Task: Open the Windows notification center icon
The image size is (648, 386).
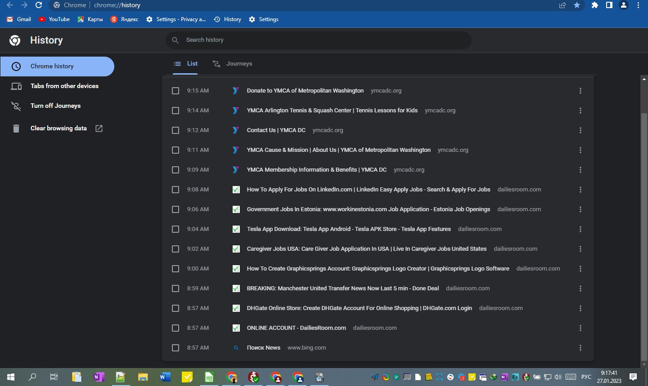Action: pos(633,377)
